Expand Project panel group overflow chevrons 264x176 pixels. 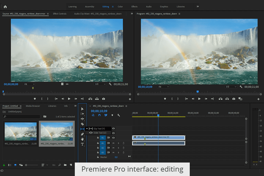pyautogui.click(x=75, y=106)
